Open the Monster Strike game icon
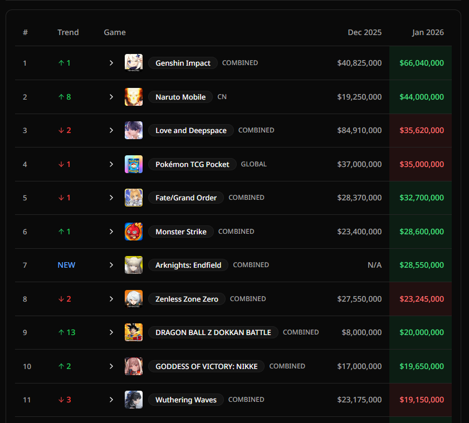469x423 pixels. [133, 232]
